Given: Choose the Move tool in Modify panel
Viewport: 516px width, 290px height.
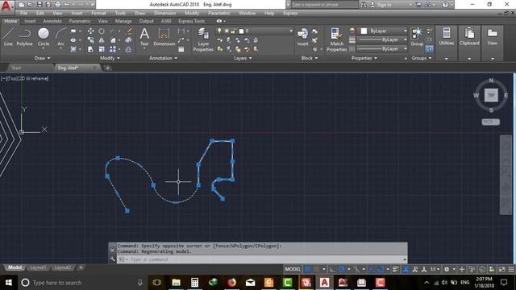Looking at the screenshot, I should (90, 31).
